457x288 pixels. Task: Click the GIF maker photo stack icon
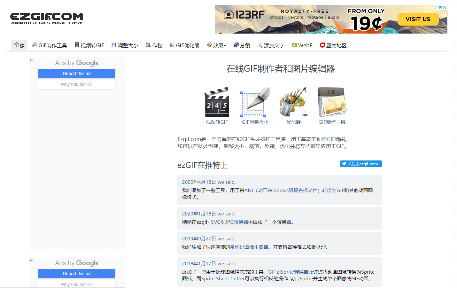(x=332, y=102)
